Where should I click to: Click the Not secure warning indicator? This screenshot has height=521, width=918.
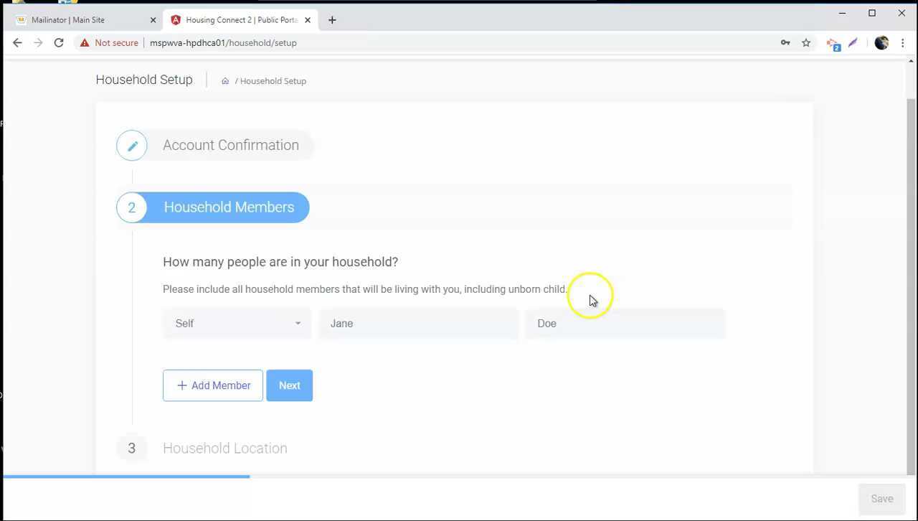108,42
